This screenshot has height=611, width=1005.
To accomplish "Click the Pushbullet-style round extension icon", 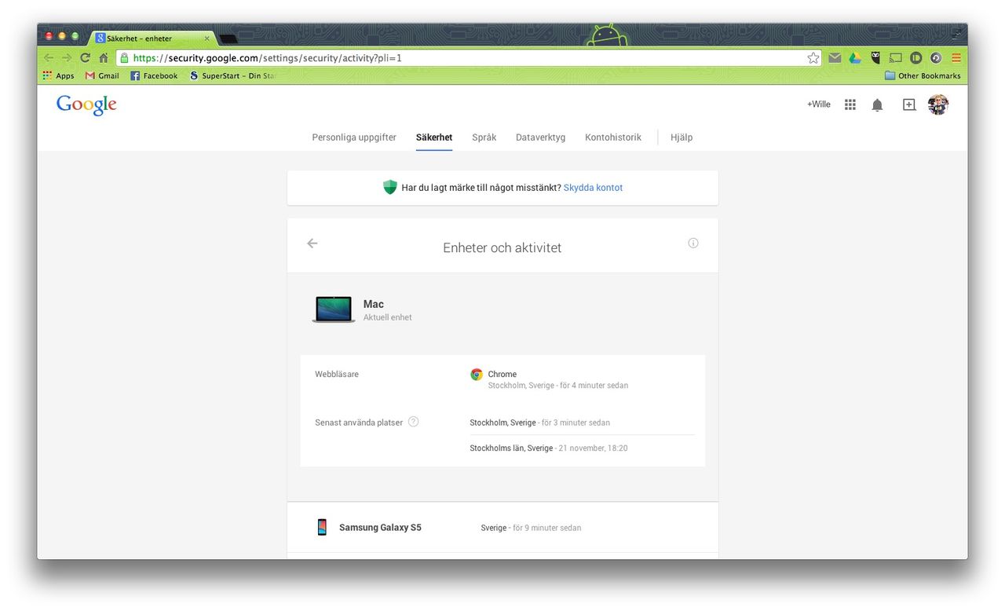I will click(915, 58).
